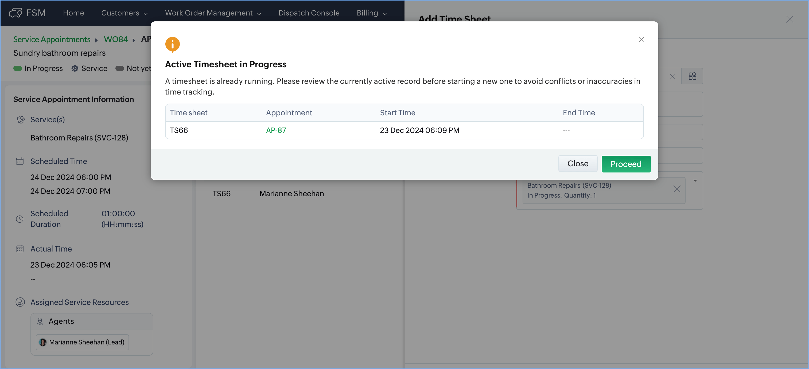Click the Close button in dialog
The height and width of the screenshot is (369, 809).
578,164
